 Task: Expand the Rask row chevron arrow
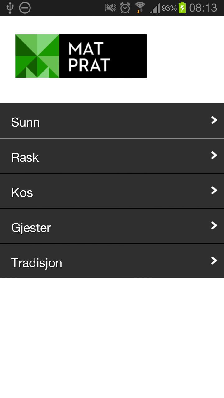pos(214,155)
